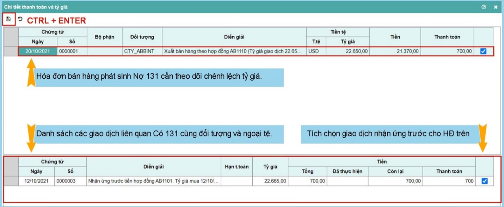
Task: Close the Chi tiết thanh toán dialog
Action: 496,7
